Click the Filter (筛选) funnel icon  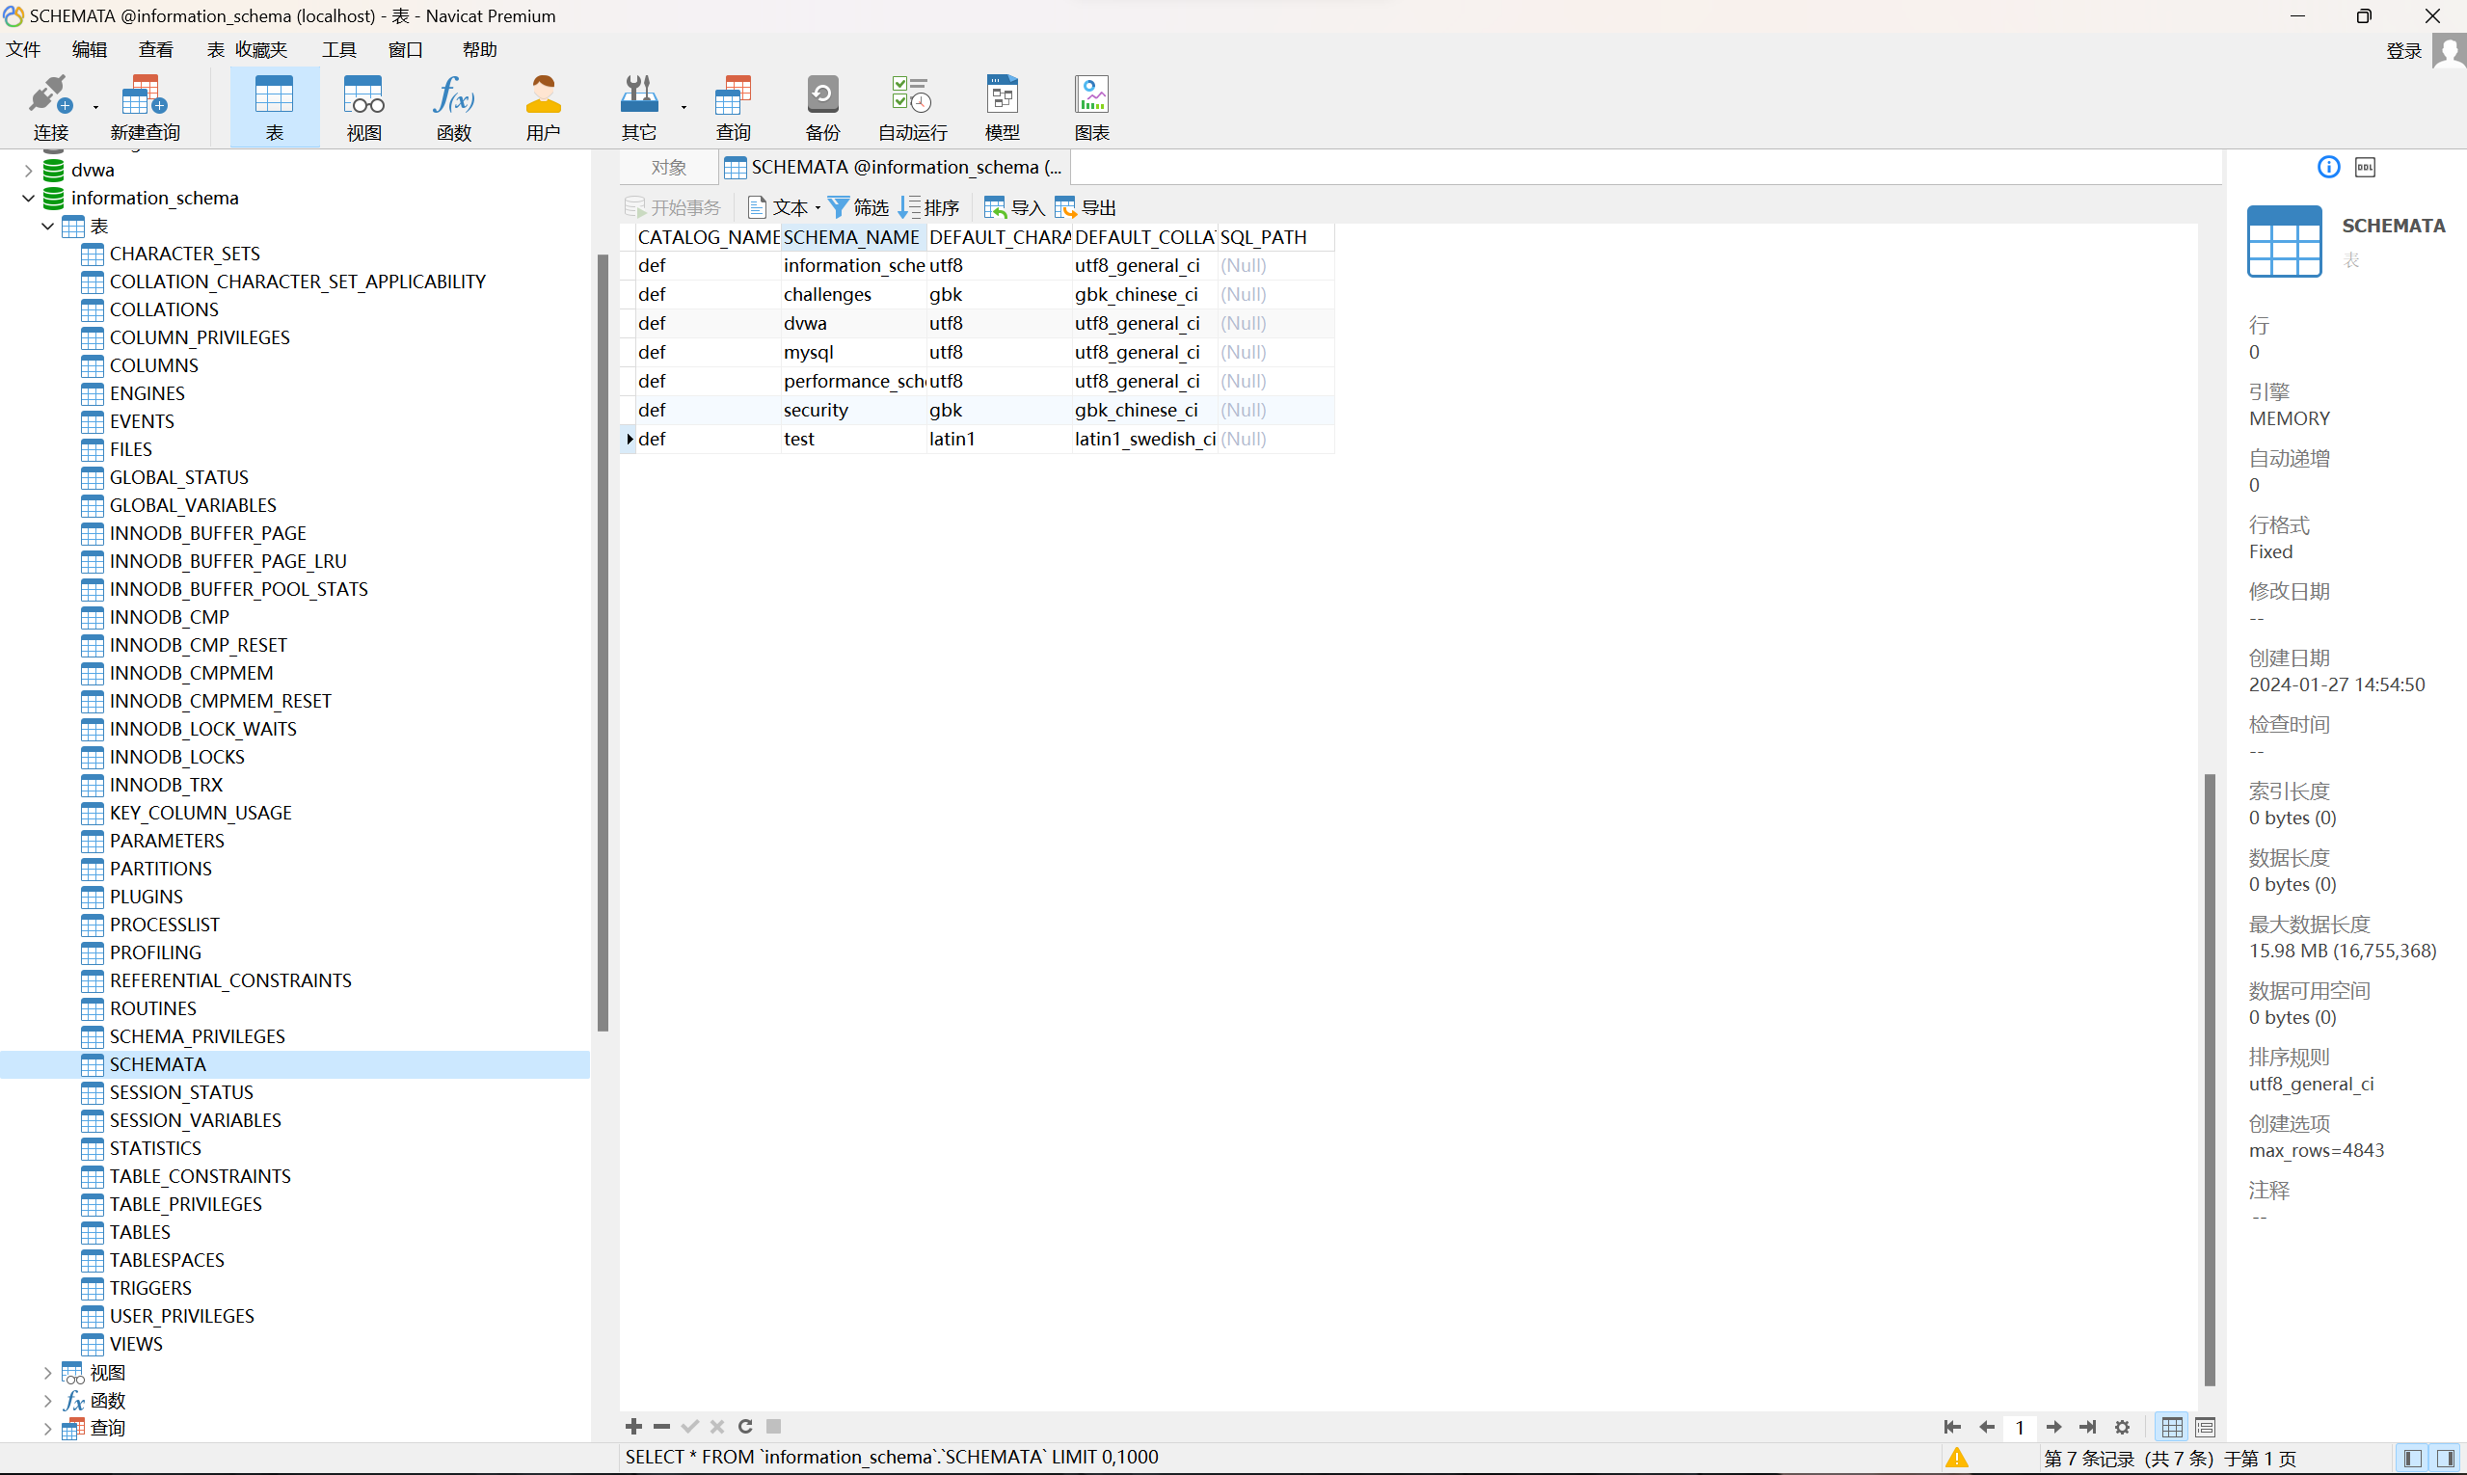point(839,206)
